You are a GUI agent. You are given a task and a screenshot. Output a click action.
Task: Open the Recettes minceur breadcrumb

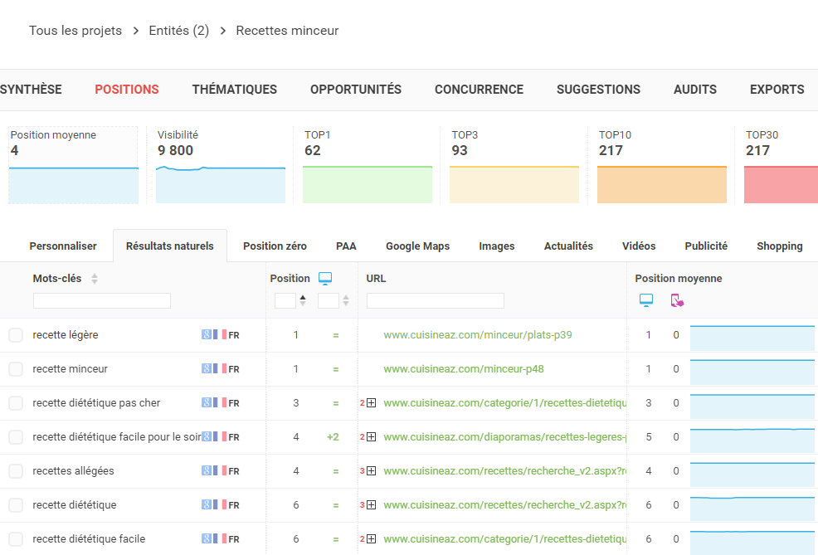click(287, 31)
